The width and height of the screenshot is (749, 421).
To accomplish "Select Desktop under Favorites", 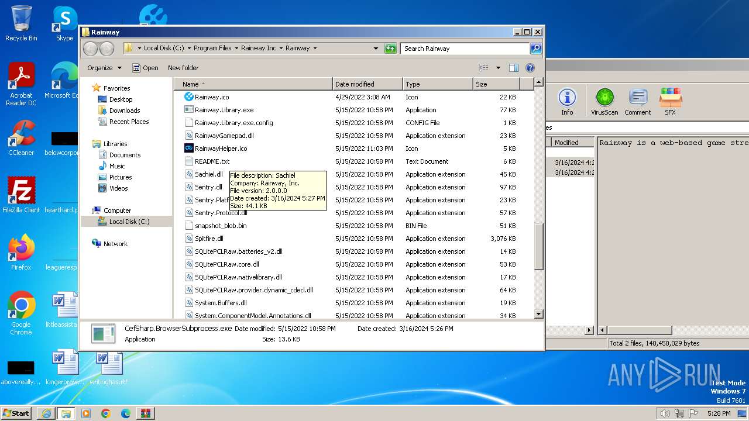I will tap(121, 99).
